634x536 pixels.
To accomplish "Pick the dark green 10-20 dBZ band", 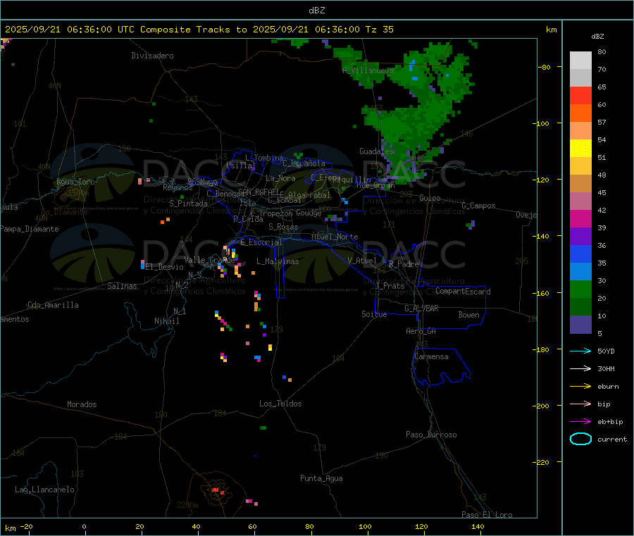I will pyautogui.click(x=580, y=306).
